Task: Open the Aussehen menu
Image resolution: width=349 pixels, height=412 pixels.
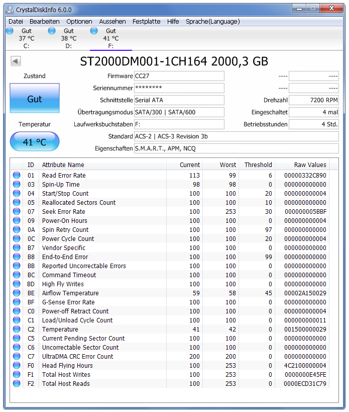Action: click(112, 21)
